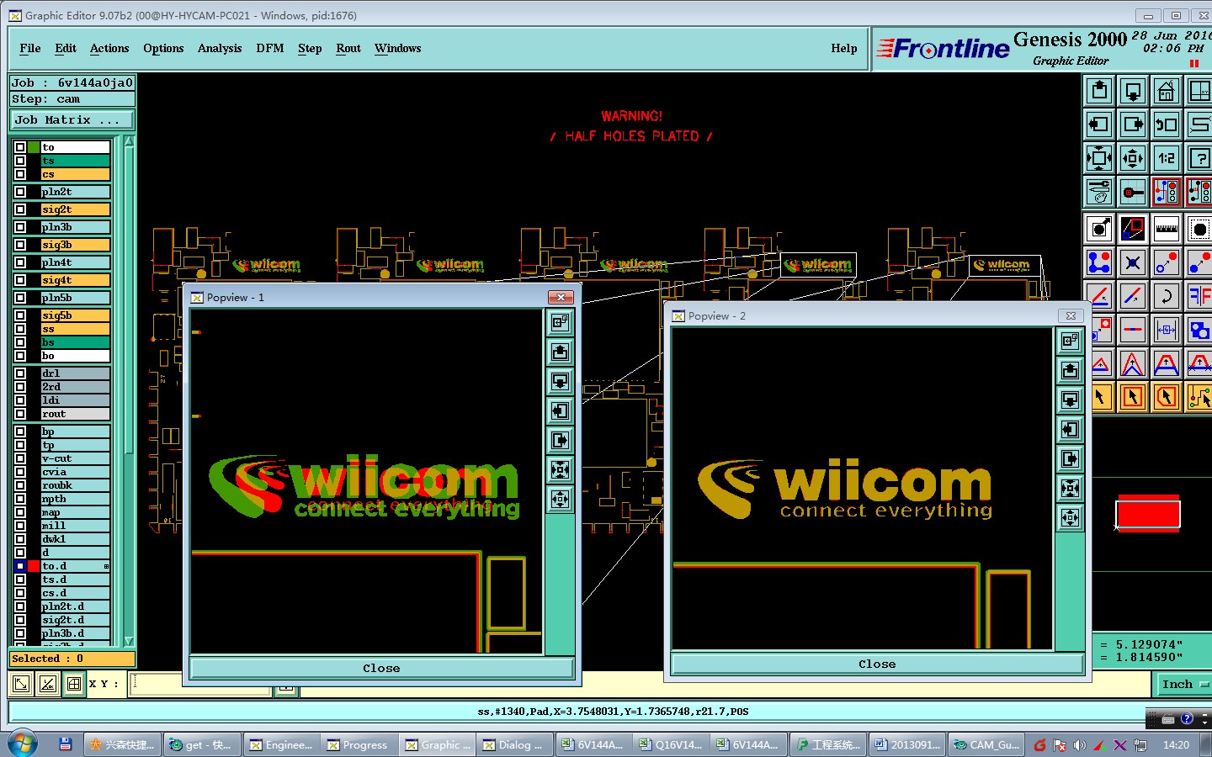Click the blue connected dots with red dot icon
The height and width of the screenshot is (757, 1212).
pos(1099,262)
